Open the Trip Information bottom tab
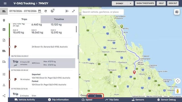The image size is (182, 102). click(58, 100)
